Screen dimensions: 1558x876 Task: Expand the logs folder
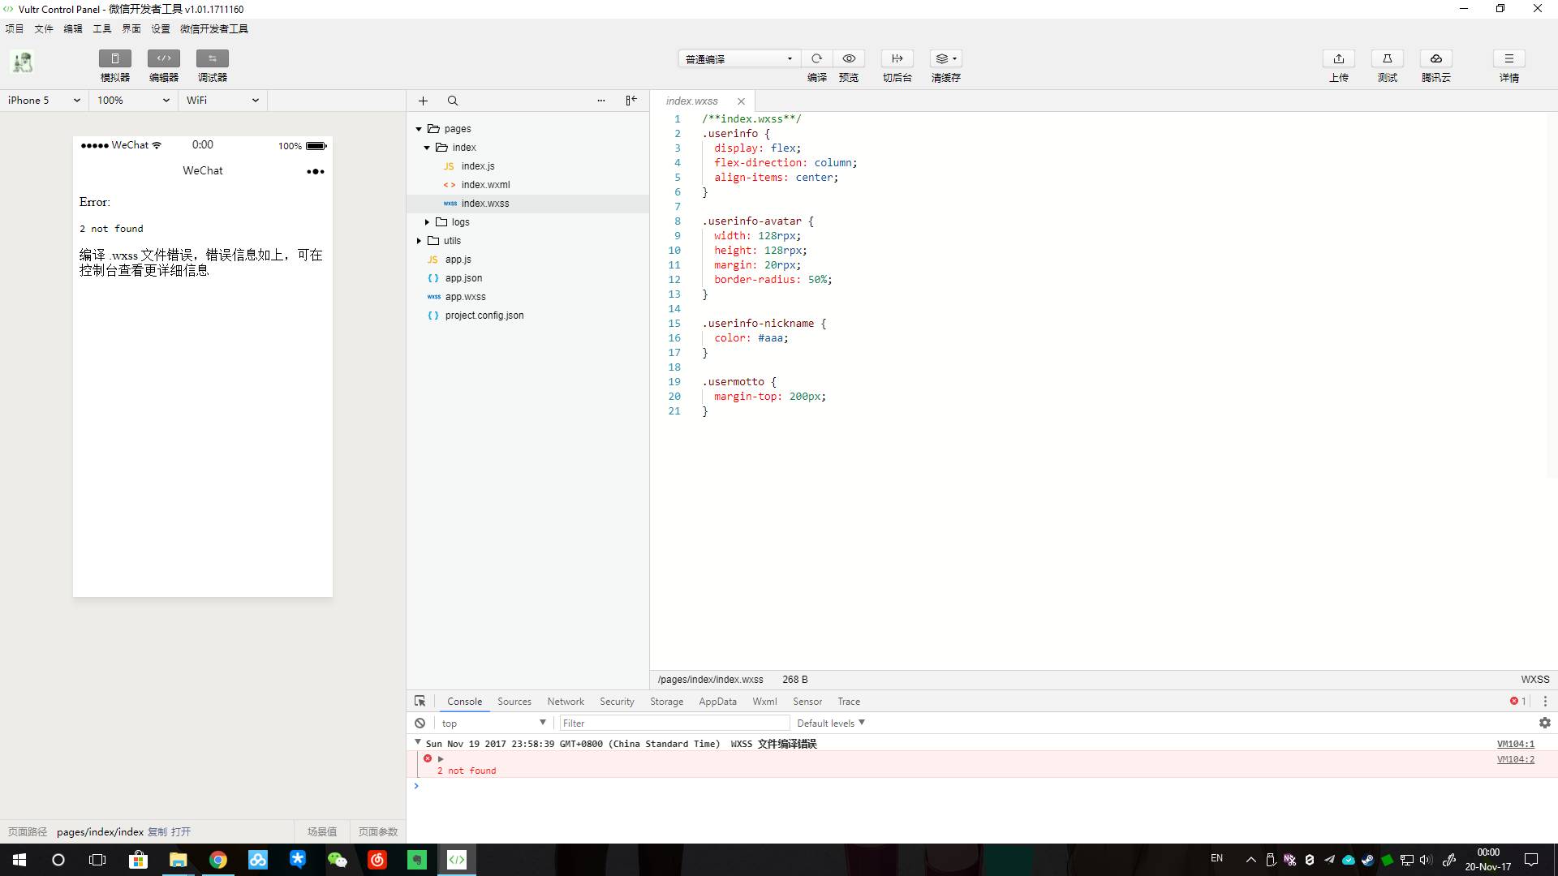click(x=428, y=221)
